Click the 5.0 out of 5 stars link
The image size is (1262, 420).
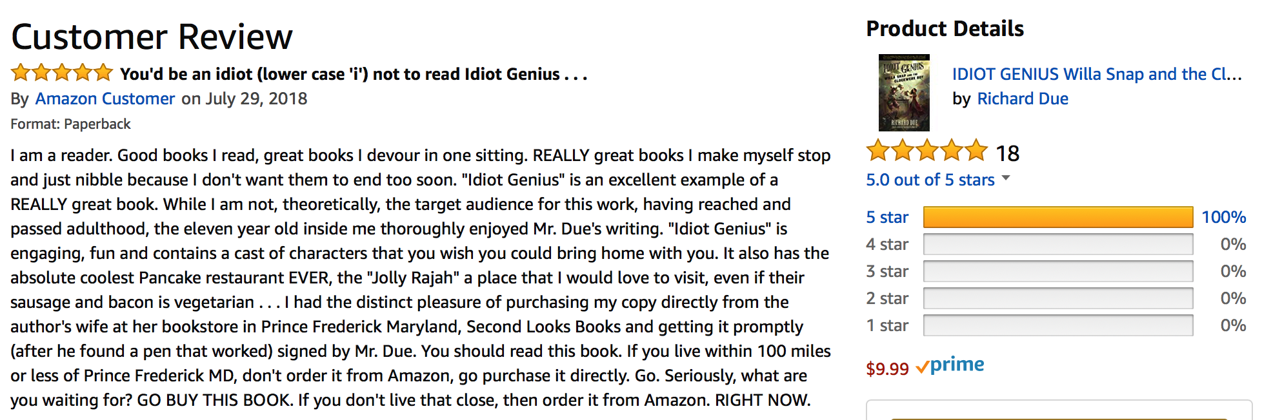pos(930,180)
